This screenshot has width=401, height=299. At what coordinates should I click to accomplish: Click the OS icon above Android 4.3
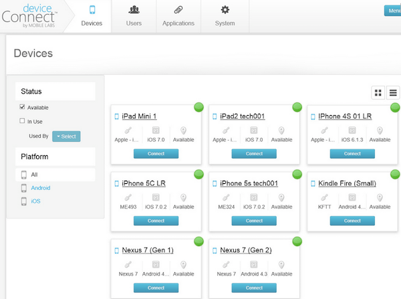click(254, 264)
